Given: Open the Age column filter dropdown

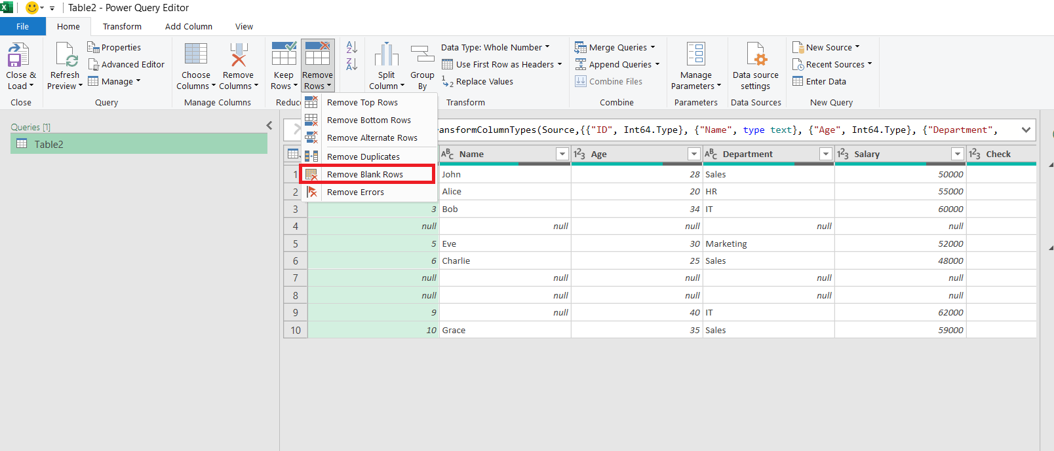Looking at the screenshot, I should pos(694,154).
